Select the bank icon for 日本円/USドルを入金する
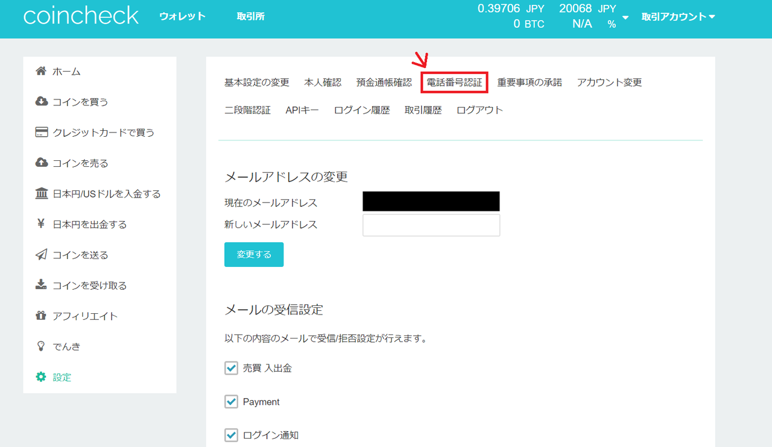This screenshot has height=447, width=772. pyautogui.click(x=40, y=193)
